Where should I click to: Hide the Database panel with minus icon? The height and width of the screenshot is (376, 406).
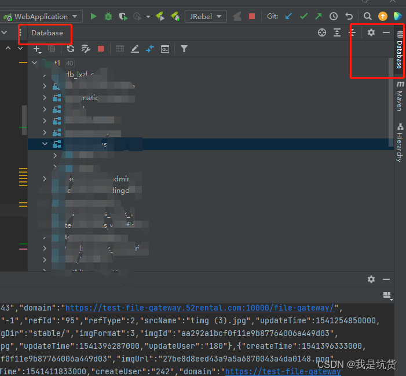click(x=386, y=32)
